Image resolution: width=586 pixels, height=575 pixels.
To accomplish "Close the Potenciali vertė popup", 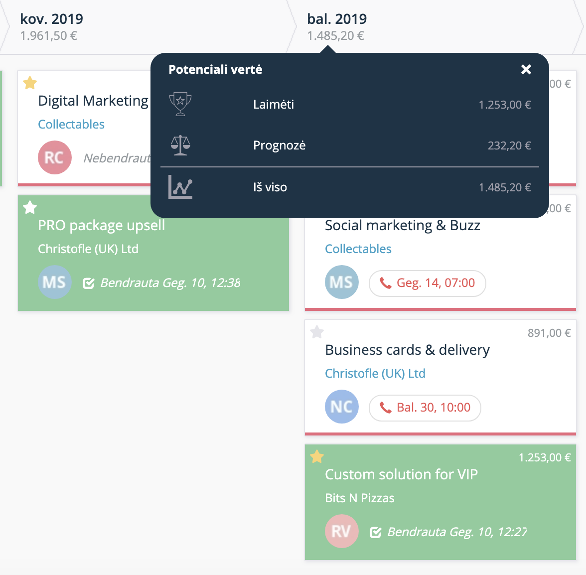I will (x=526, y=69).
